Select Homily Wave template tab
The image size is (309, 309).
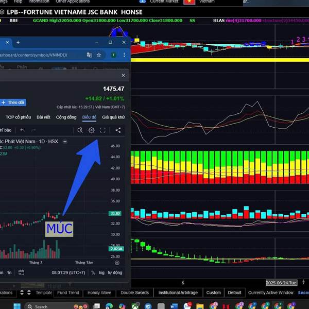[99, 293]
